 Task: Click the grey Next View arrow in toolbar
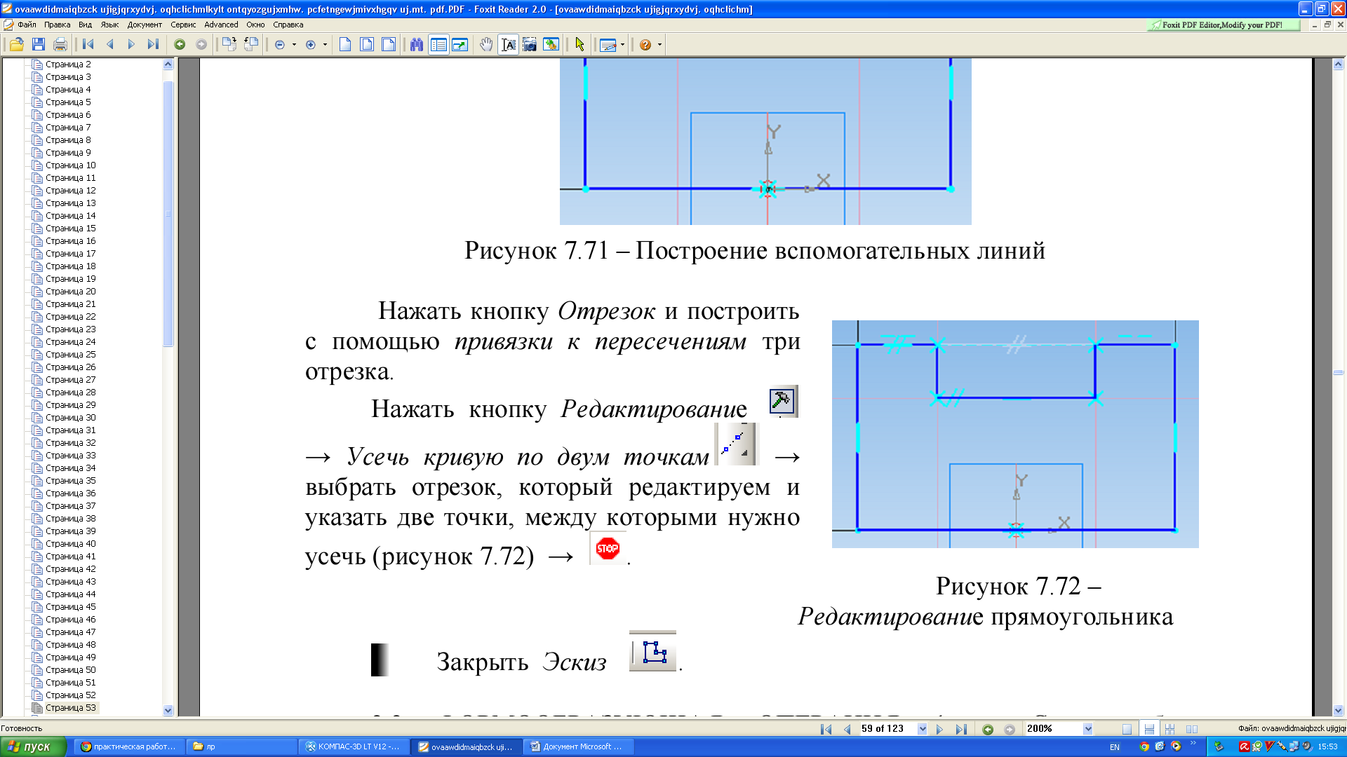click(x=201, y=44)
